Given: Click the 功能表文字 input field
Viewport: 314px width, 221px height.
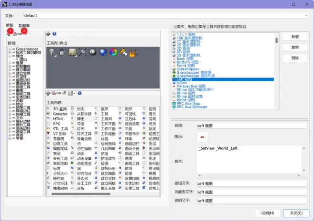Looking at the screenshot, I should [251, 192].
